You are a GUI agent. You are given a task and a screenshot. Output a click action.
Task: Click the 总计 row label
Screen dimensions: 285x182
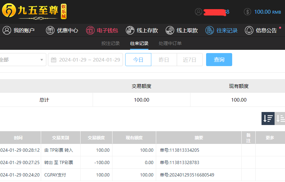pos(44,100)
